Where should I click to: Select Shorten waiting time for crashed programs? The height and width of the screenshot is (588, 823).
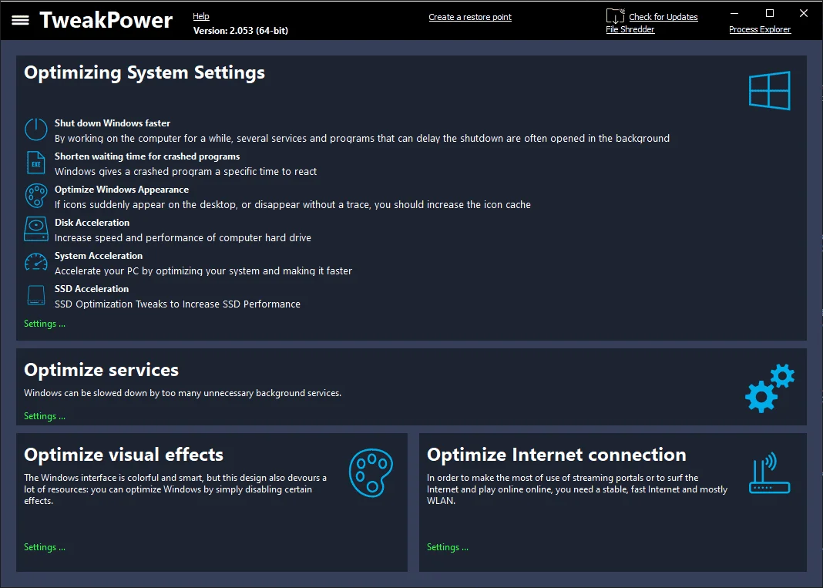point(147,156)
